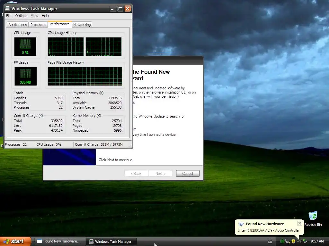
Task: Switch to Found New Hardware taskbar button
Action: (59, 241)
